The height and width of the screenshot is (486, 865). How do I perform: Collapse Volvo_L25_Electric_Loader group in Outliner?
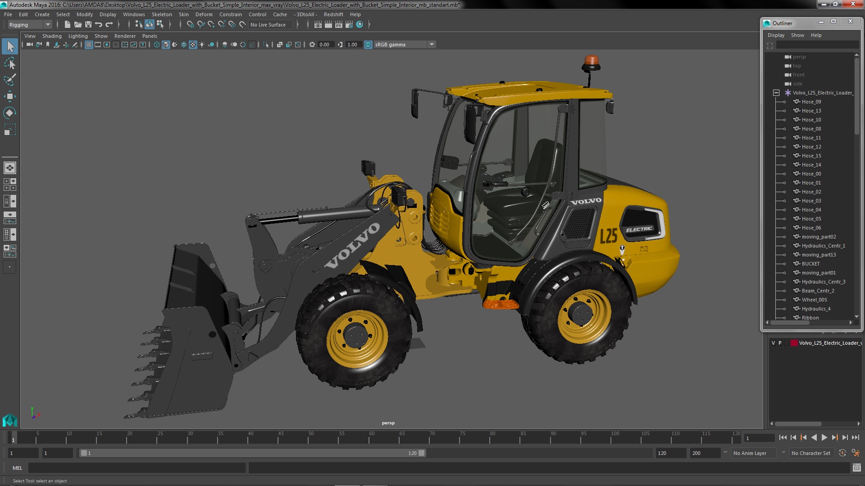776,93
